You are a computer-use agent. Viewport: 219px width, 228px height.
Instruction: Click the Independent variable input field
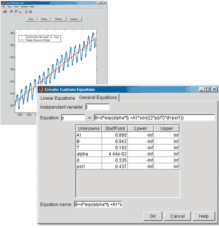pyautogui.click(x=97, y=107)
